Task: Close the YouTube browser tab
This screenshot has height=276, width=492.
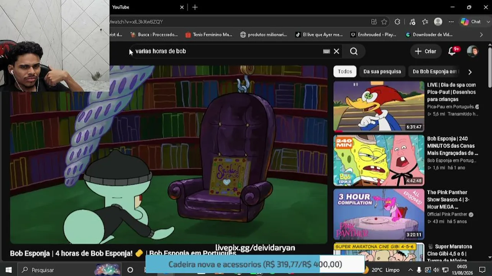Action: coord(182,7)
